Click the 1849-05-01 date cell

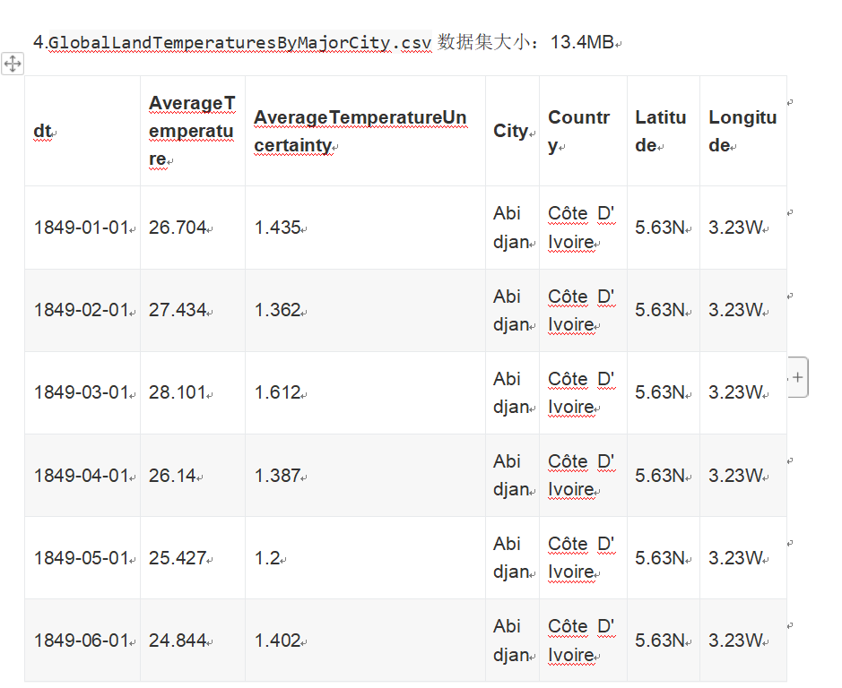coord(82,558)
